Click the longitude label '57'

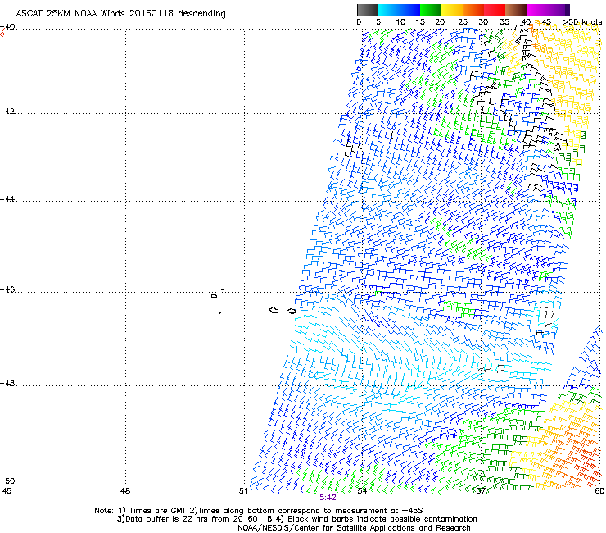tap(481, 491)
